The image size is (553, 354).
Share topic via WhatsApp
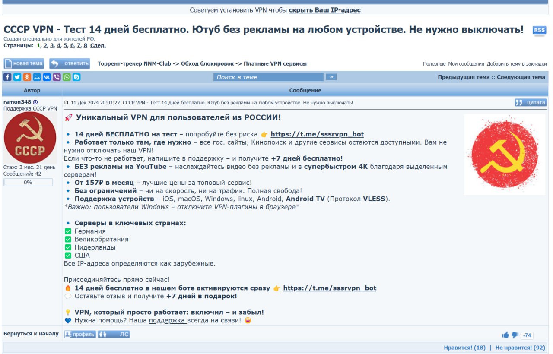click(x=67, y=77)
